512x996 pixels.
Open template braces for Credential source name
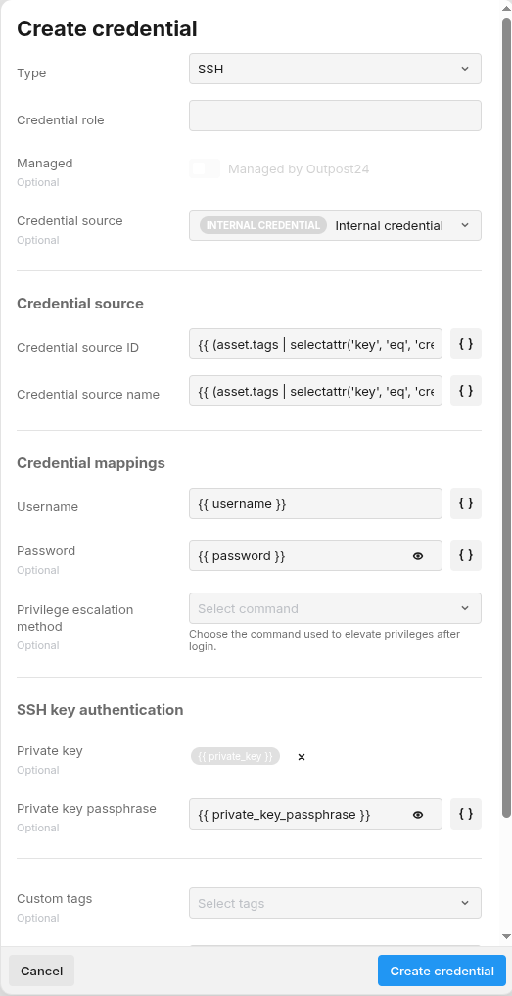tap(466, 391)
